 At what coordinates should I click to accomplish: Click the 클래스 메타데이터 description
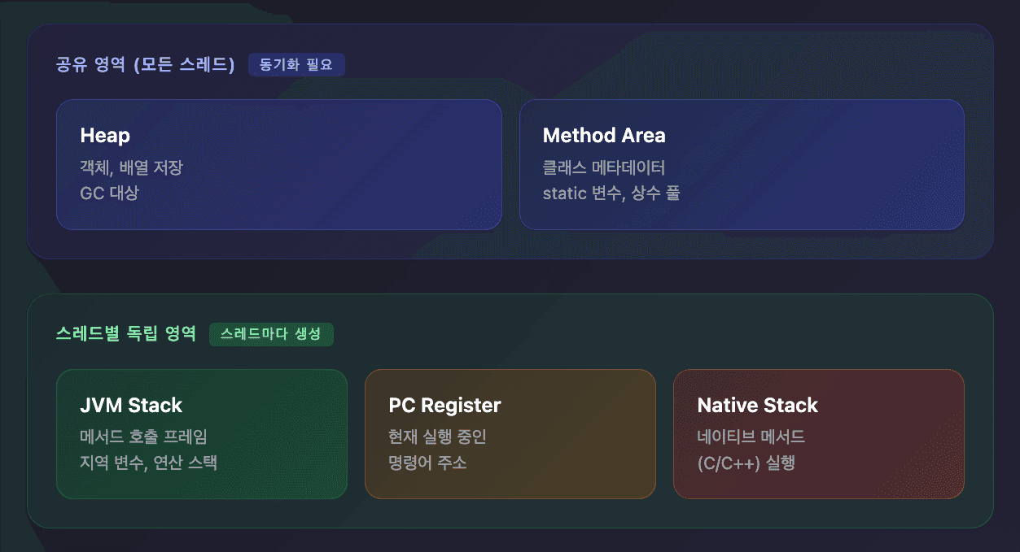(603, 168)
